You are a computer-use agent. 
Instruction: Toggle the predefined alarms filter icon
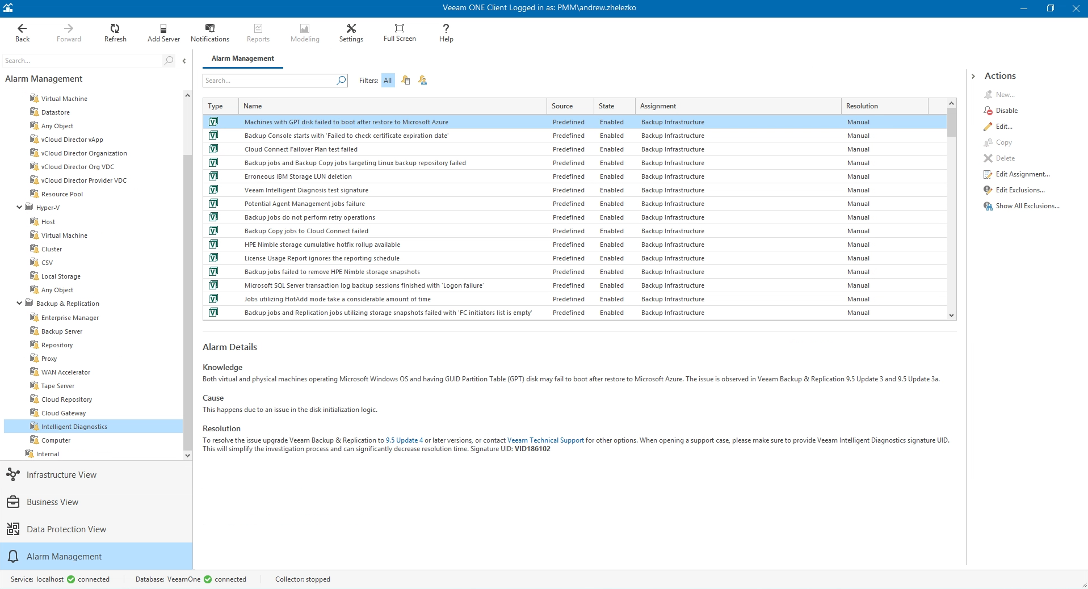click(x=406, y=81)
